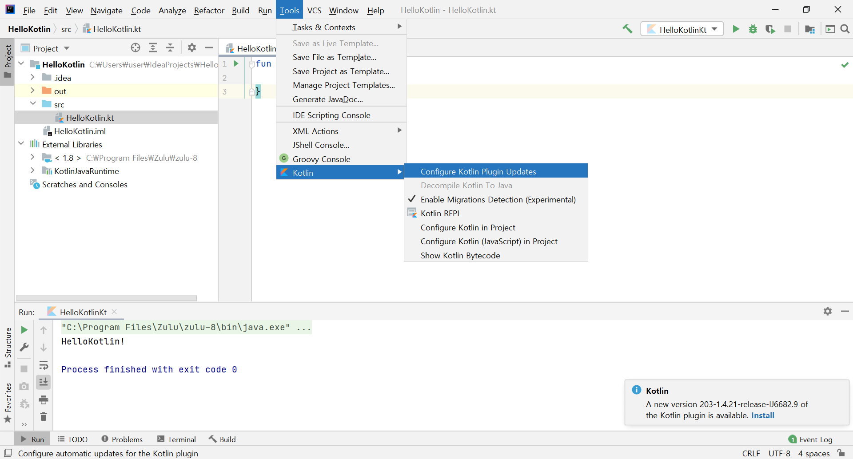The width and height of the screenshot is (853, 459).
Task: Select Show Kotlin Bytecode
Action: tap(496, 255)
